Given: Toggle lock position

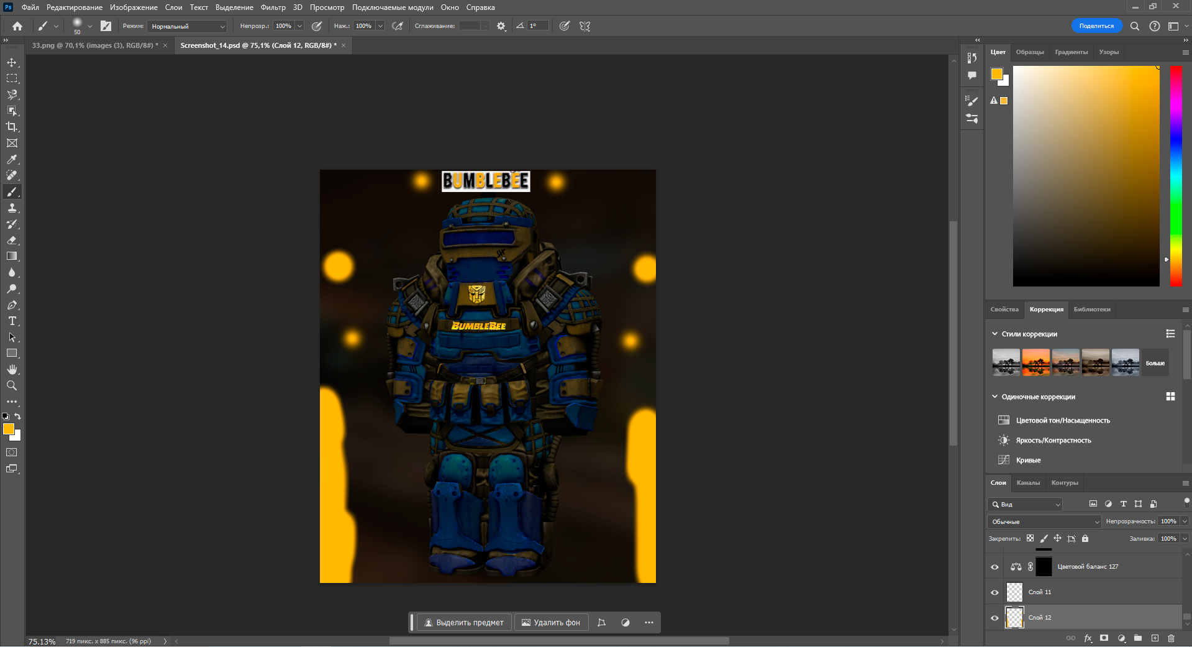Looking at the screenshot, I should [1057, 538].
